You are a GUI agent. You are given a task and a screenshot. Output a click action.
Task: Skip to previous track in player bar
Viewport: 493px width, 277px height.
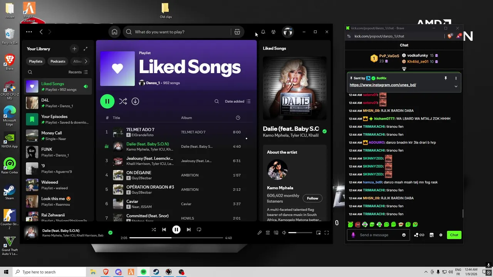[x=164, y=229]
